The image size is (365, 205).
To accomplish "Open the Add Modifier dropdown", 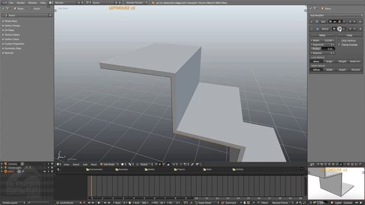I will [x=336, y=15].
